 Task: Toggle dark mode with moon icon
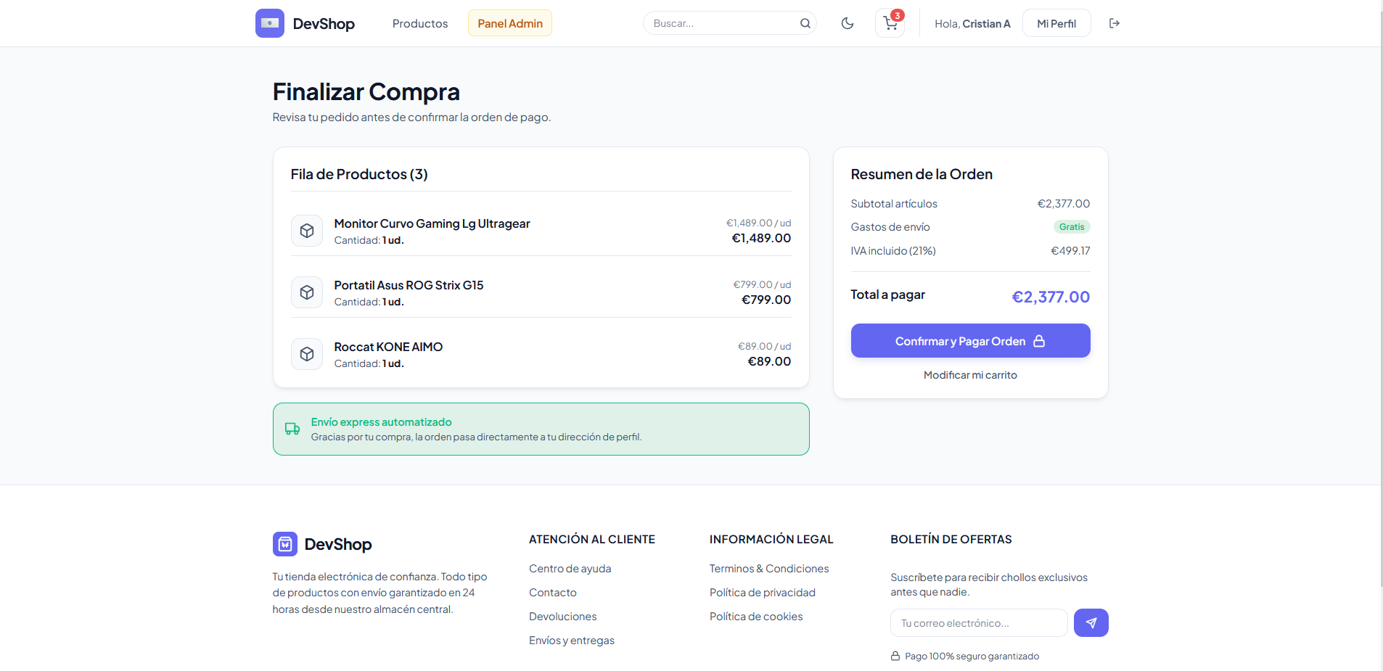pyautogui.click(x=847, y=23)
